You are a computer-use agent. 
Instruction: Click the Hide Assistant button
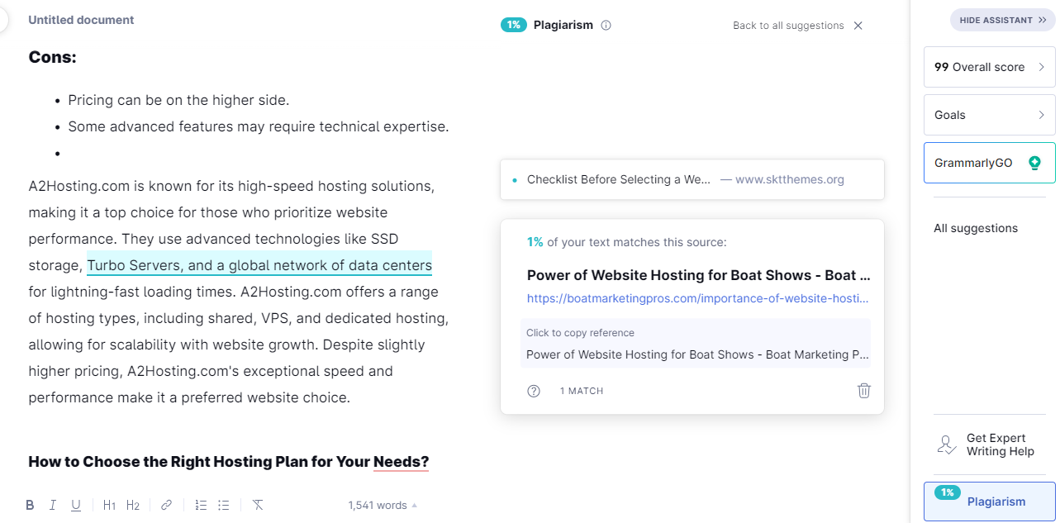(x=1002, y=20)
